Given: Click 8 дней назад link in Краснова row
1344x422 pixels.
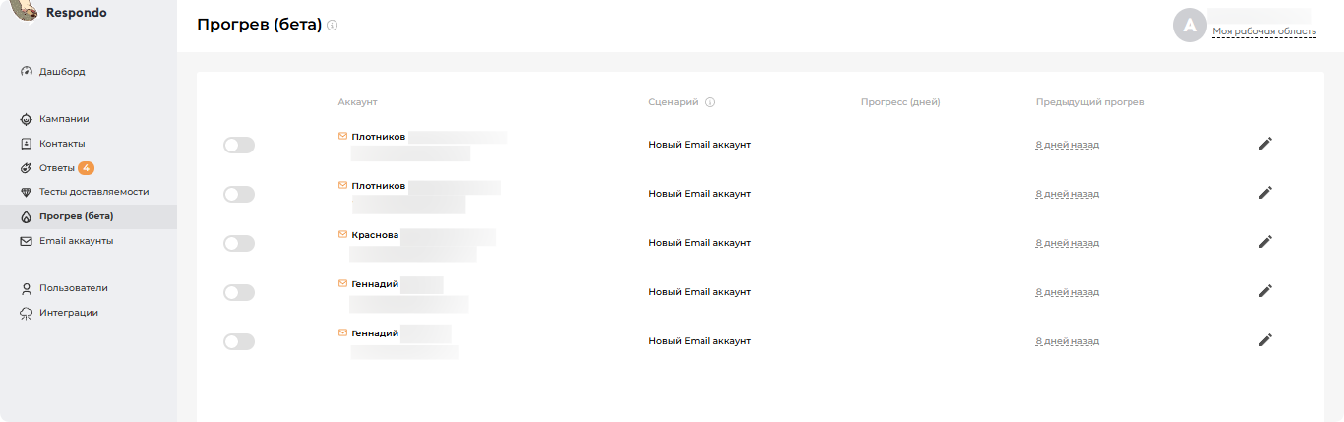Looking at the screenshot, I should (x=1067, y=243).
